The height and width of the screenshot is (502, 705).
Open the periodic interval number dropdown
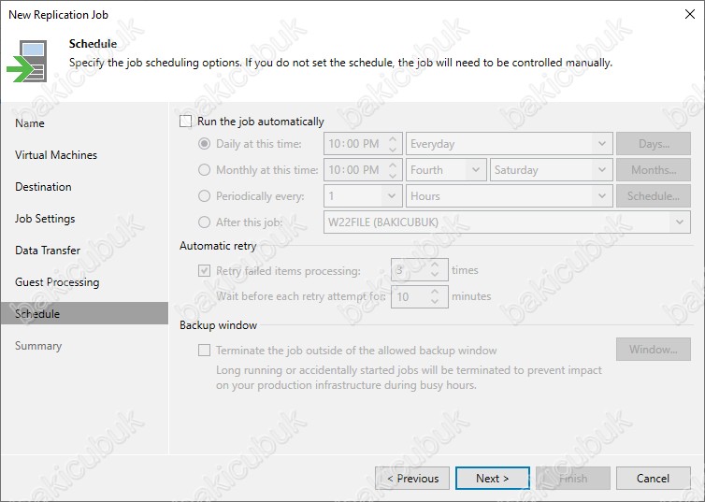pos(363,196)
